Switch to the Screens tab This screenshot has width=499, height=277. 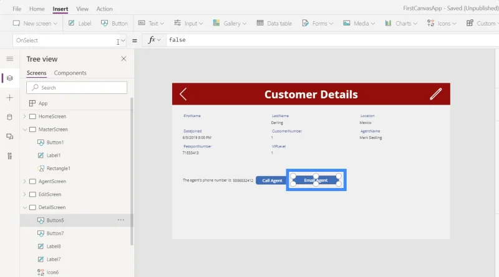point(37,73)
